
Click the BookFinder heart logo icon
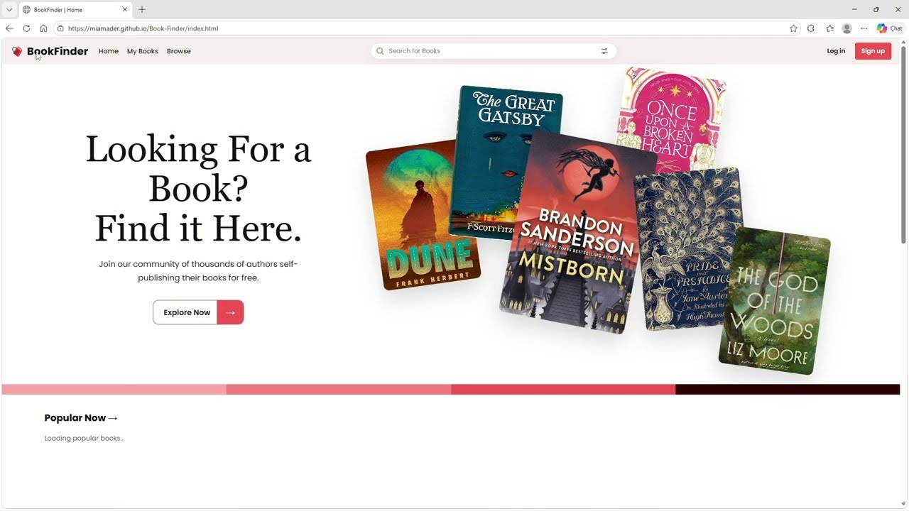[17, 51]
